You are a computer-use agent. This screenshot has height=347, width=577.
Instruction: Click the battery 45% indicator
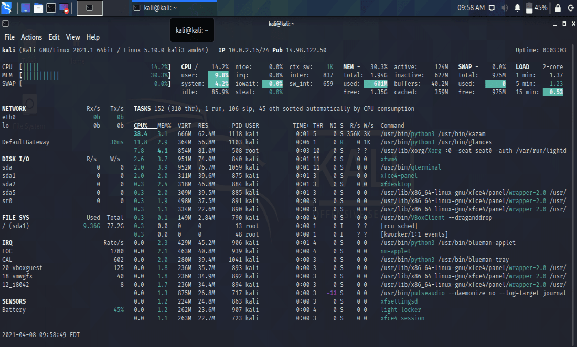tap(537, 8)
